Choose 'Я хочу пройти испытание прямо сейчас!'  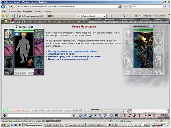[73, 51]
